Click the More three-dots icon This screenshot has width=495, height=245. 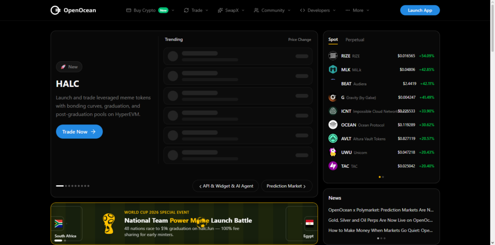pyautogui.click(x=348, y=10)
